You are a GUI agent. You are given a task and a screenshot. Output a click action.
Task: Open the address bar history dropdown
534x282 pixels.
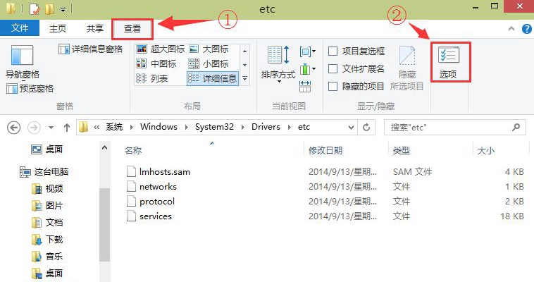[x=351, y=127]
